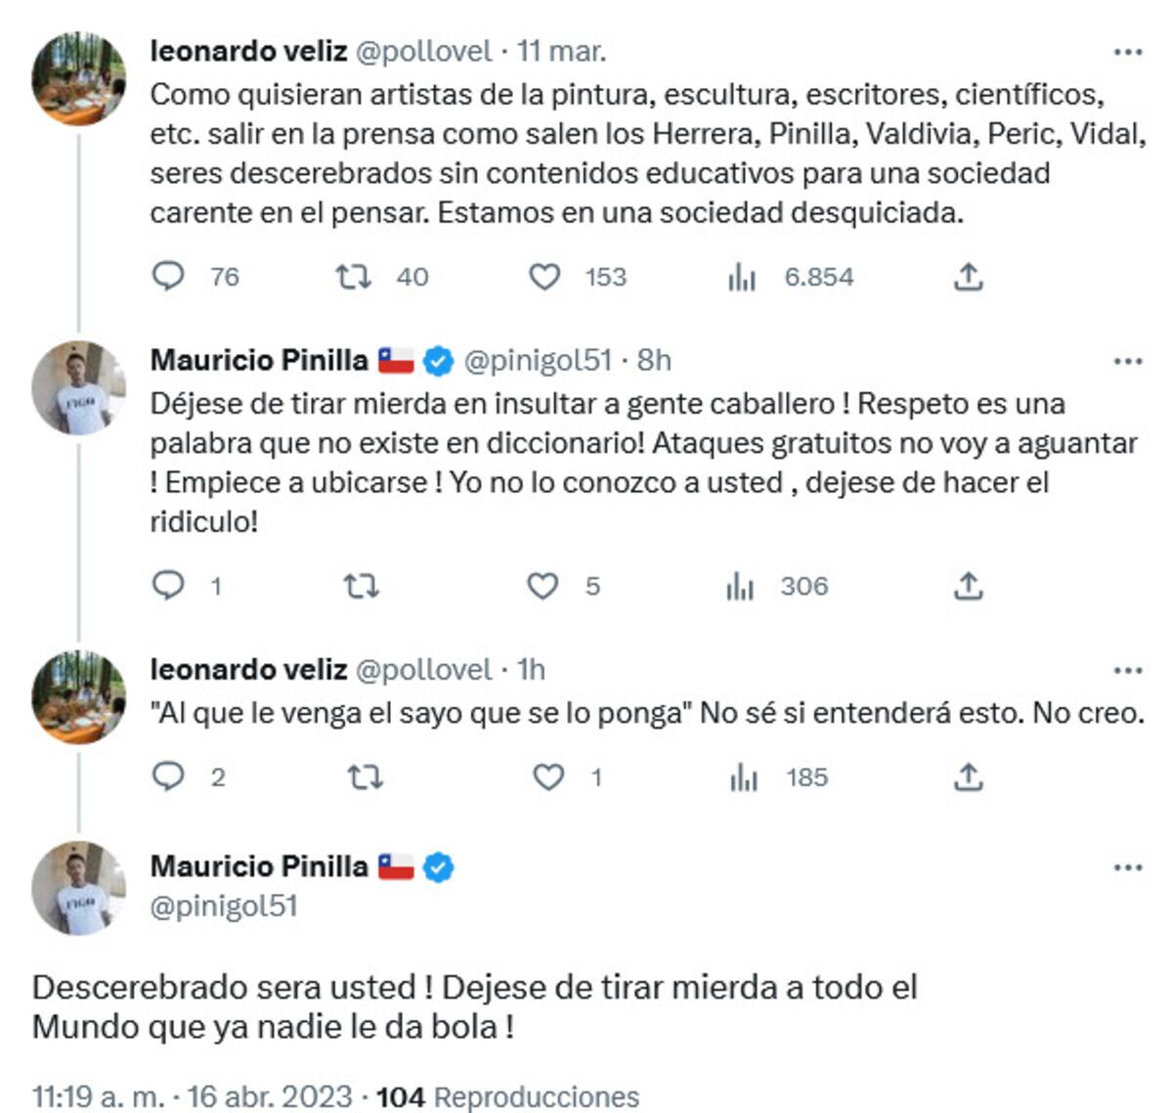Screen dimensions: 1173x1113
Task: Click the share upload icon on leonardo veliz's second tweet
Action: [970, 779]
